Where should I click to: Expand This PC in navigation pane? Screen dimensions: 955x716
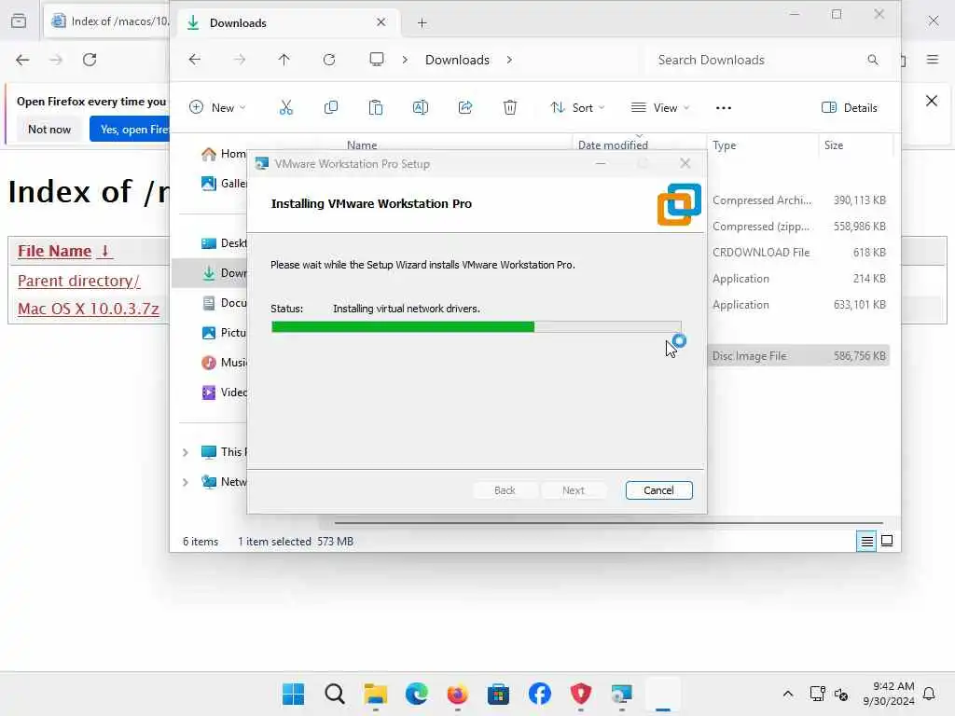(186, 452)
